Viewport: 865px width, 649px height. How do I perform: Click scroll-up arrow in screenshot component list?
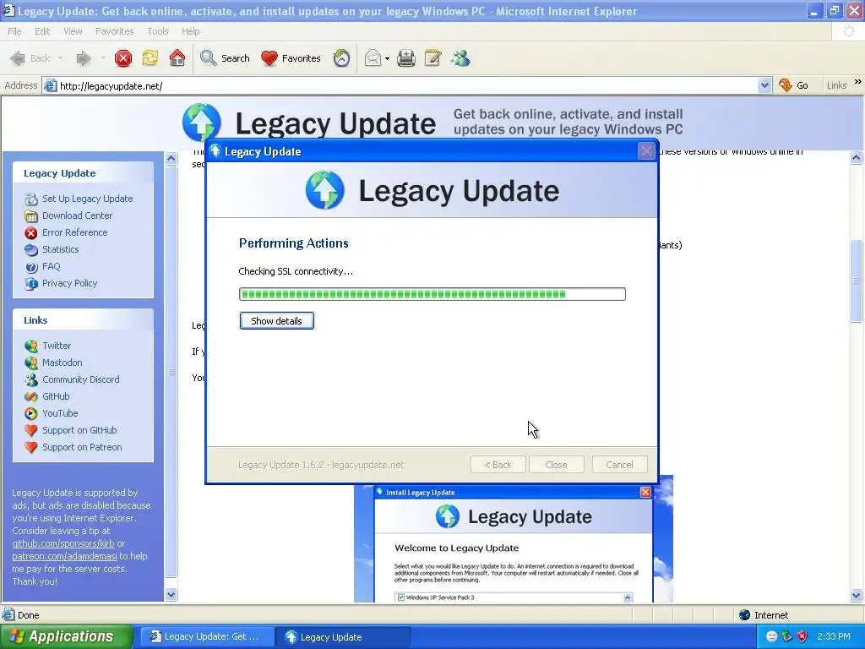point(628,597)
